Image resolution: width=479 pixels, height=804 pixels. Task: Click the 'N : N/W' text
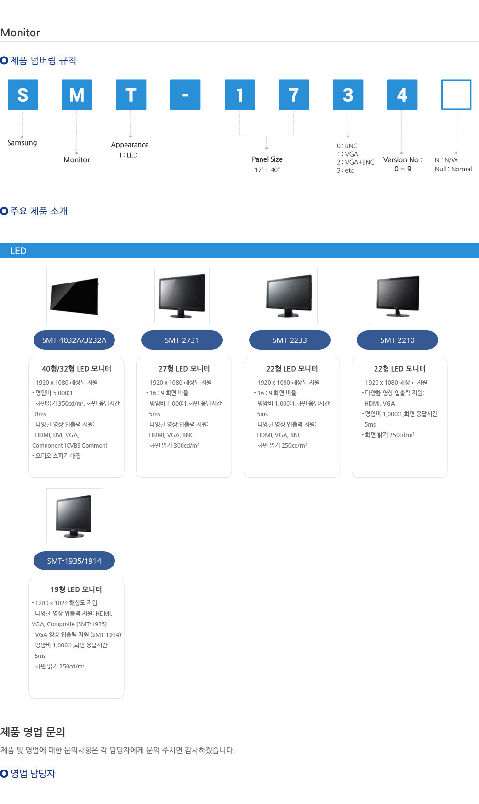446,160
